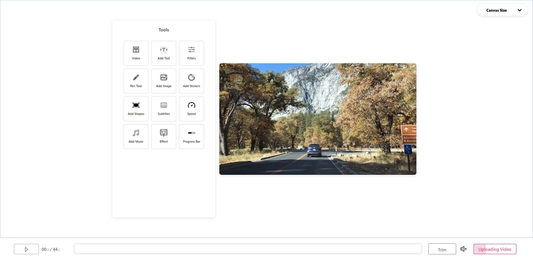
Task: Open the Effect tool
Action: coord(164,137)
